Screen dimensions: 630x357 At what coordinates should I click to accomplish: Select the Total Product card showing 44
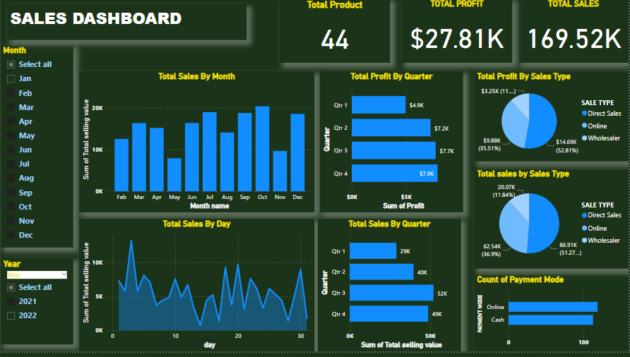click(335, 40)
